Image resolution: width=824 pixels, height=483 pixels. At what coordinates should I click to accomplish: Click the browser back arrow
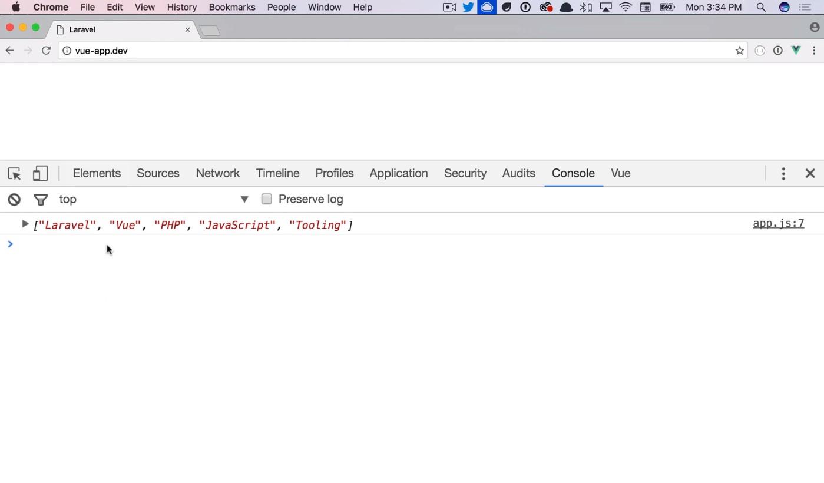click(10, 51)
